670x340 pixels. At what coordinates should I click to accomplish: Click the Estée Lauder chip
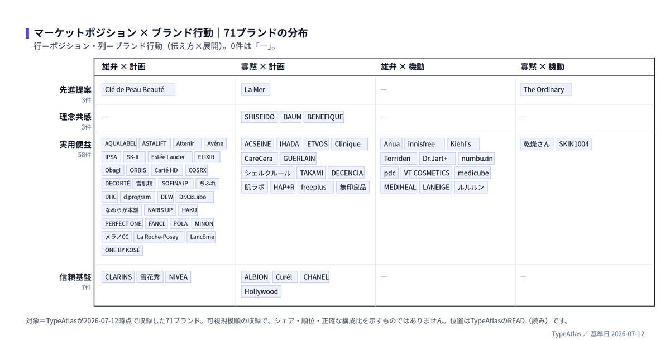point(170,157)
